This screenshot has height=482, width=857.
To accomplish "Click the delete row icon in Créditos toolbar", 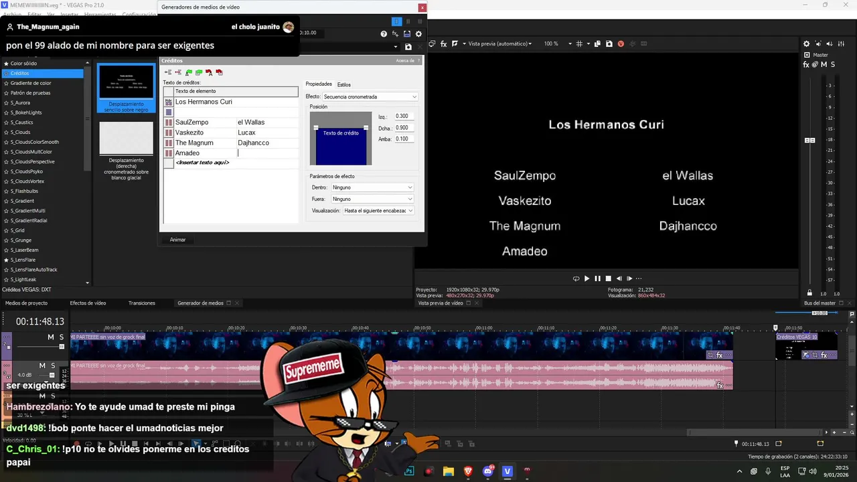I will tap(178, 72).
